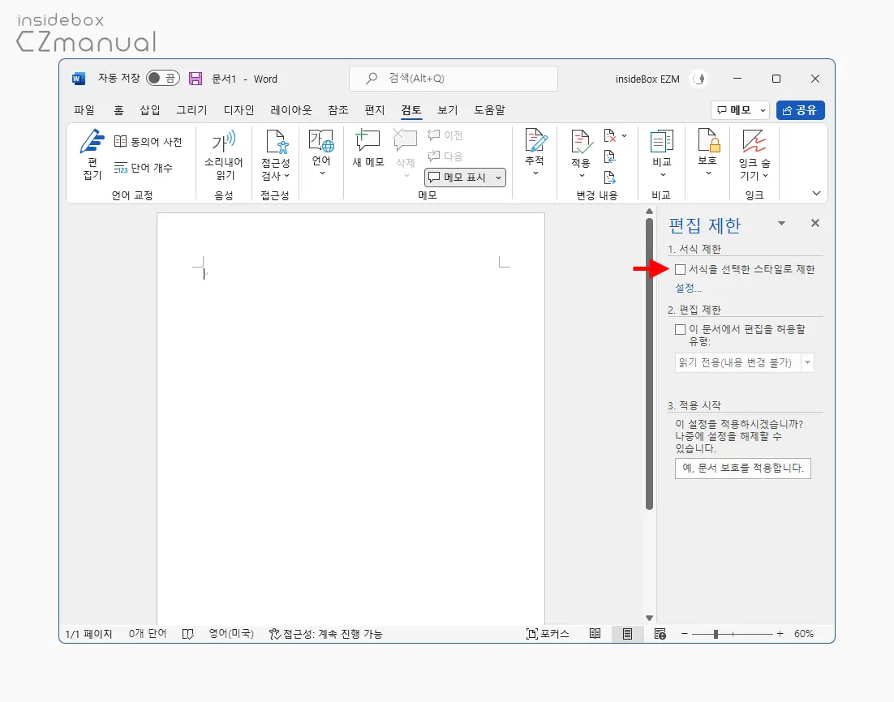
Task: Click the 공유 (Share) button
Action: [x=801, y=110]
